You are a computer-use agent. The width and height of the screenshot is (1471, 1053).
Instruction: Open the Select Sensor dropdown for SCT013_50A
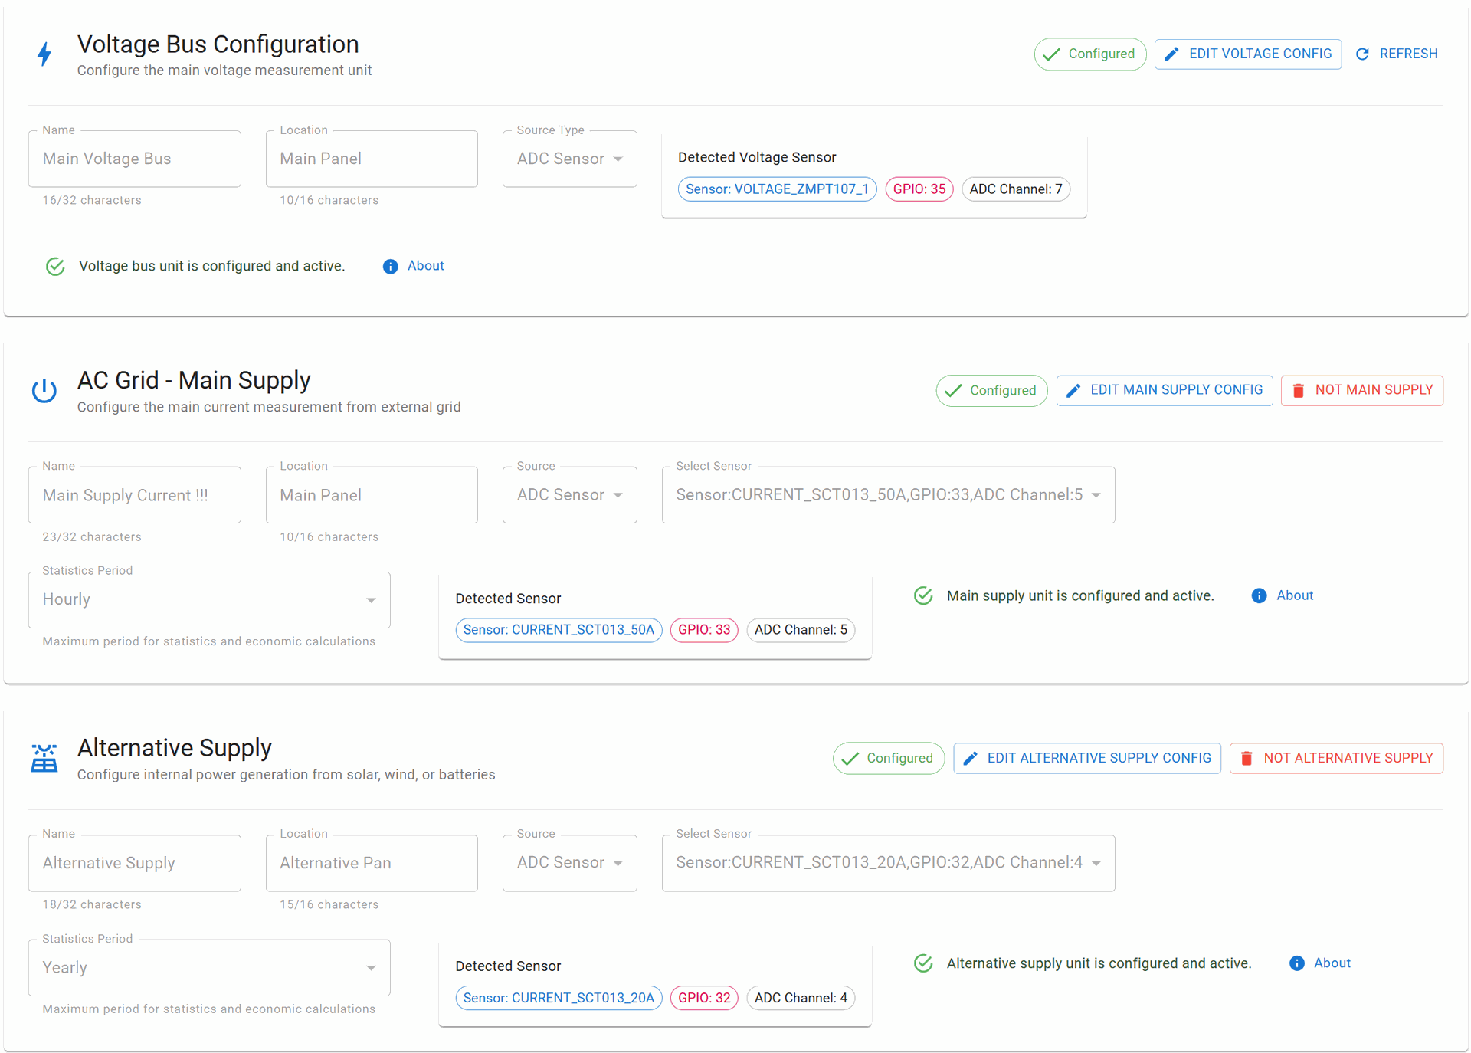(x=888, y=495)
